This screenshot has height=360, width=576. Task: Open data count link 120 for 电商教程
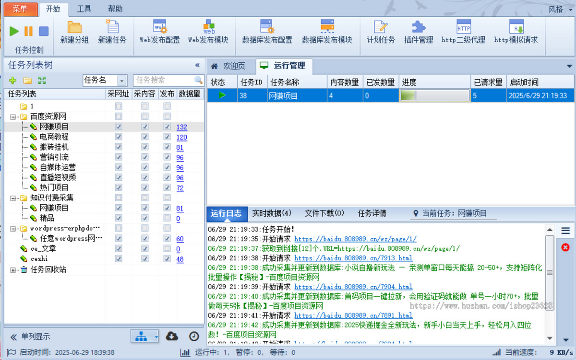click(181, 137)
